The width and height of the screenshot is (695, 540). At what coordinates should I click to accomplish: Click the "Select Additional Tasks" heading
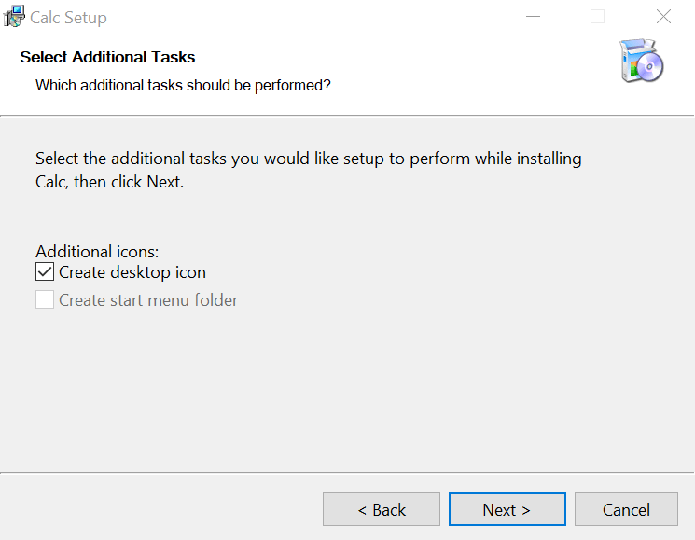pyautogui.click(x=107, y=58)
